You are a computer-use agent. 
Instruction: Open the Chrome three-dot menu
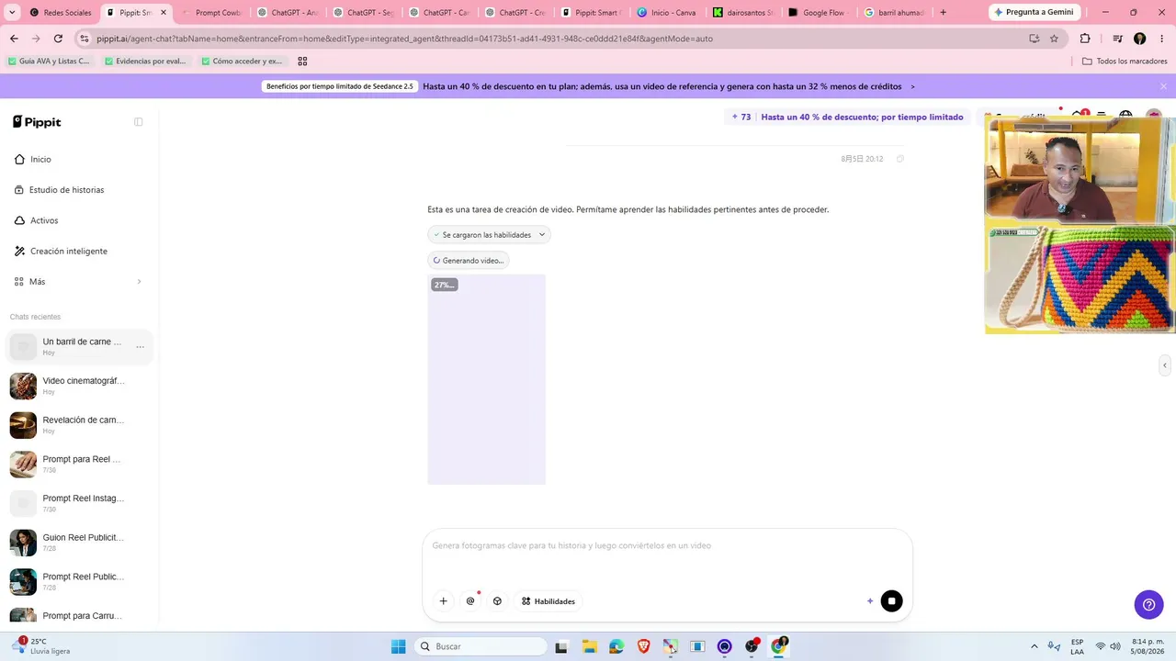pos(1162,39)
